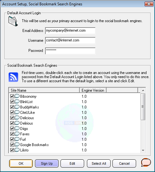Select the Bibsonomy row name

(x=28, y=96)
